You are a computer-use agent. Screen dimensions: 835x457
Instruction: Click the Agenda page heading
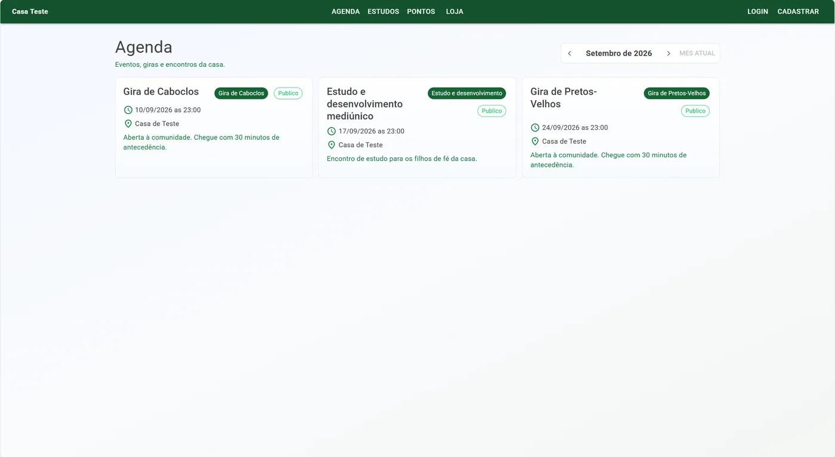144,47
